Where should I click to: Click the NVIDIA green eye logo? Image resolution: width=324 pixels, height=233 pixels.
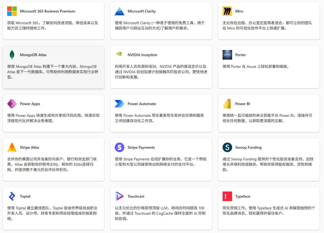119,54
